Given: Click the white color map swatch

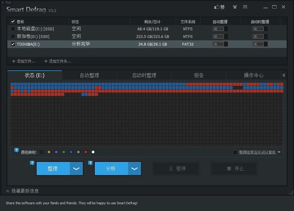Looking at the screenshot, I should pyautogui.click(x=93, y=152).
